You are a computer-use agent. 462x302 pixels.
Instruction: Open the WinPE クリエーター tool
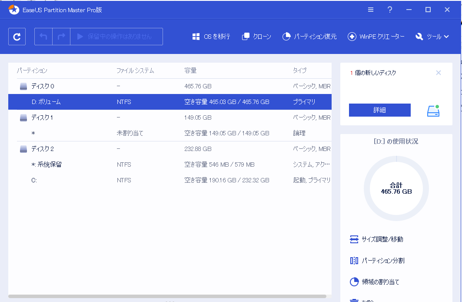[376, 37]
